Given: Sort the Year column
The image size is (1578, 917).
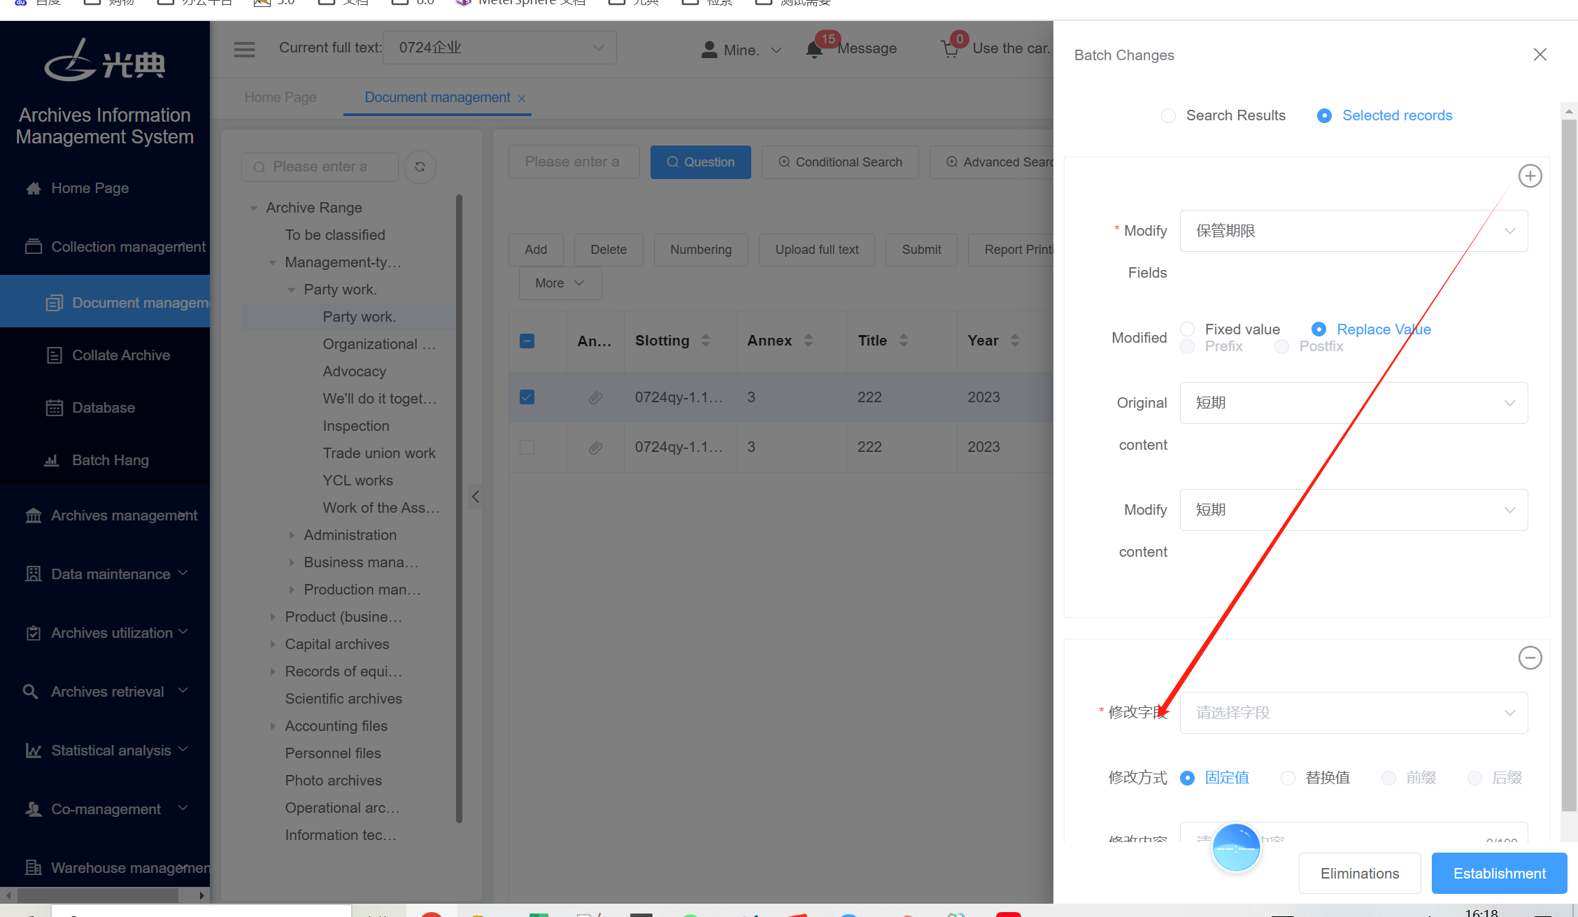Looking at the screenshot, I should coord(1015,341).
